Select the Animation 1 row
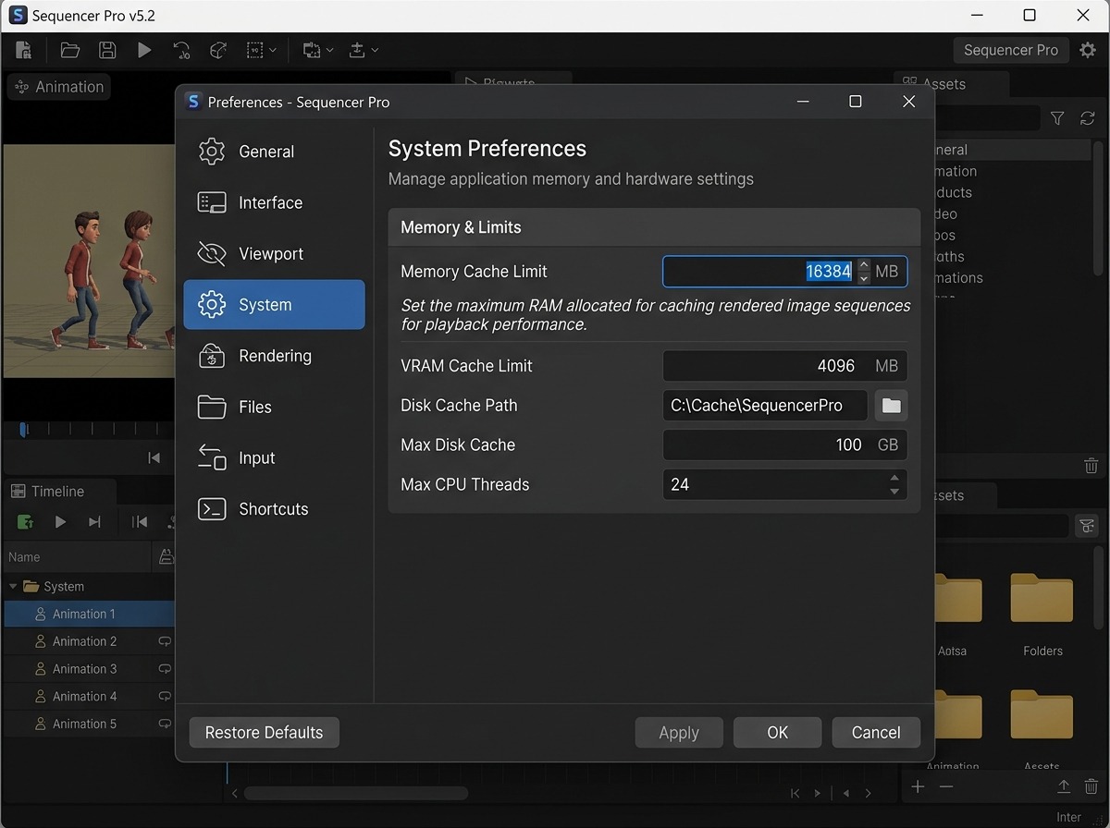This screenshot has height=828, width=1110. tap(89, 615)
